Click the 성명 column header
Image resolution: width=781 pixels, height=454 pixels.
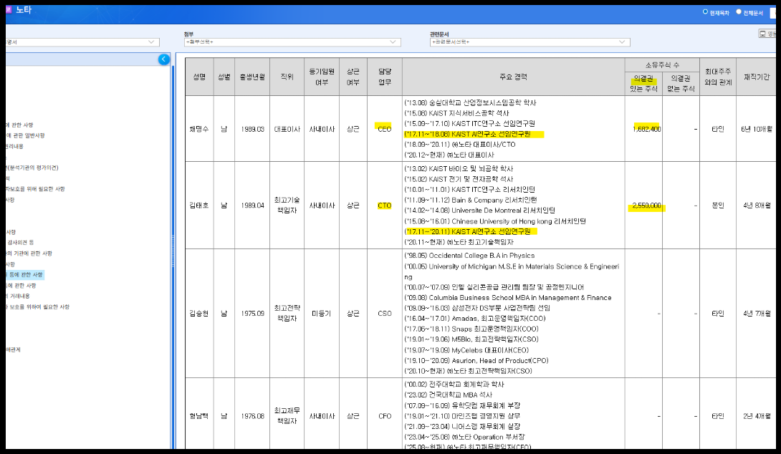pyautogui.click(x=199, y=77)
